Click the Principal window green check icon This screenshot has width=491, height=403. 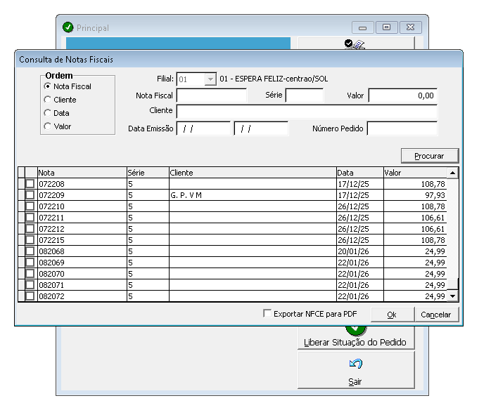[68, 27]
